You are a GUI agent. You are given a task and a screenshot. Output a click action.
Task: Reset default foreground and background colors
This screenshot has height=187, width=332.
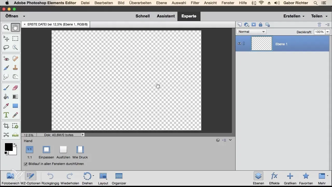[x=6, y=153]
